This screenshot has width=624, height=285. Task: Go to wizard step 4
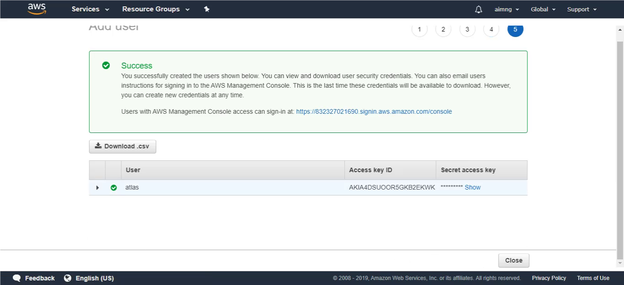pos(491,29)
